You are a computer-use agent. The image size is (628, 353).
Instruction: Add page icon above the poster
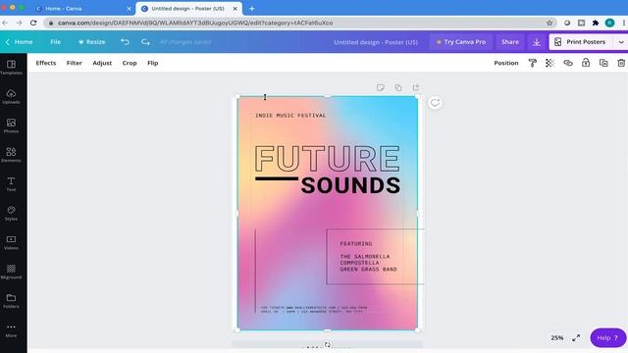(x=416, y=87)
